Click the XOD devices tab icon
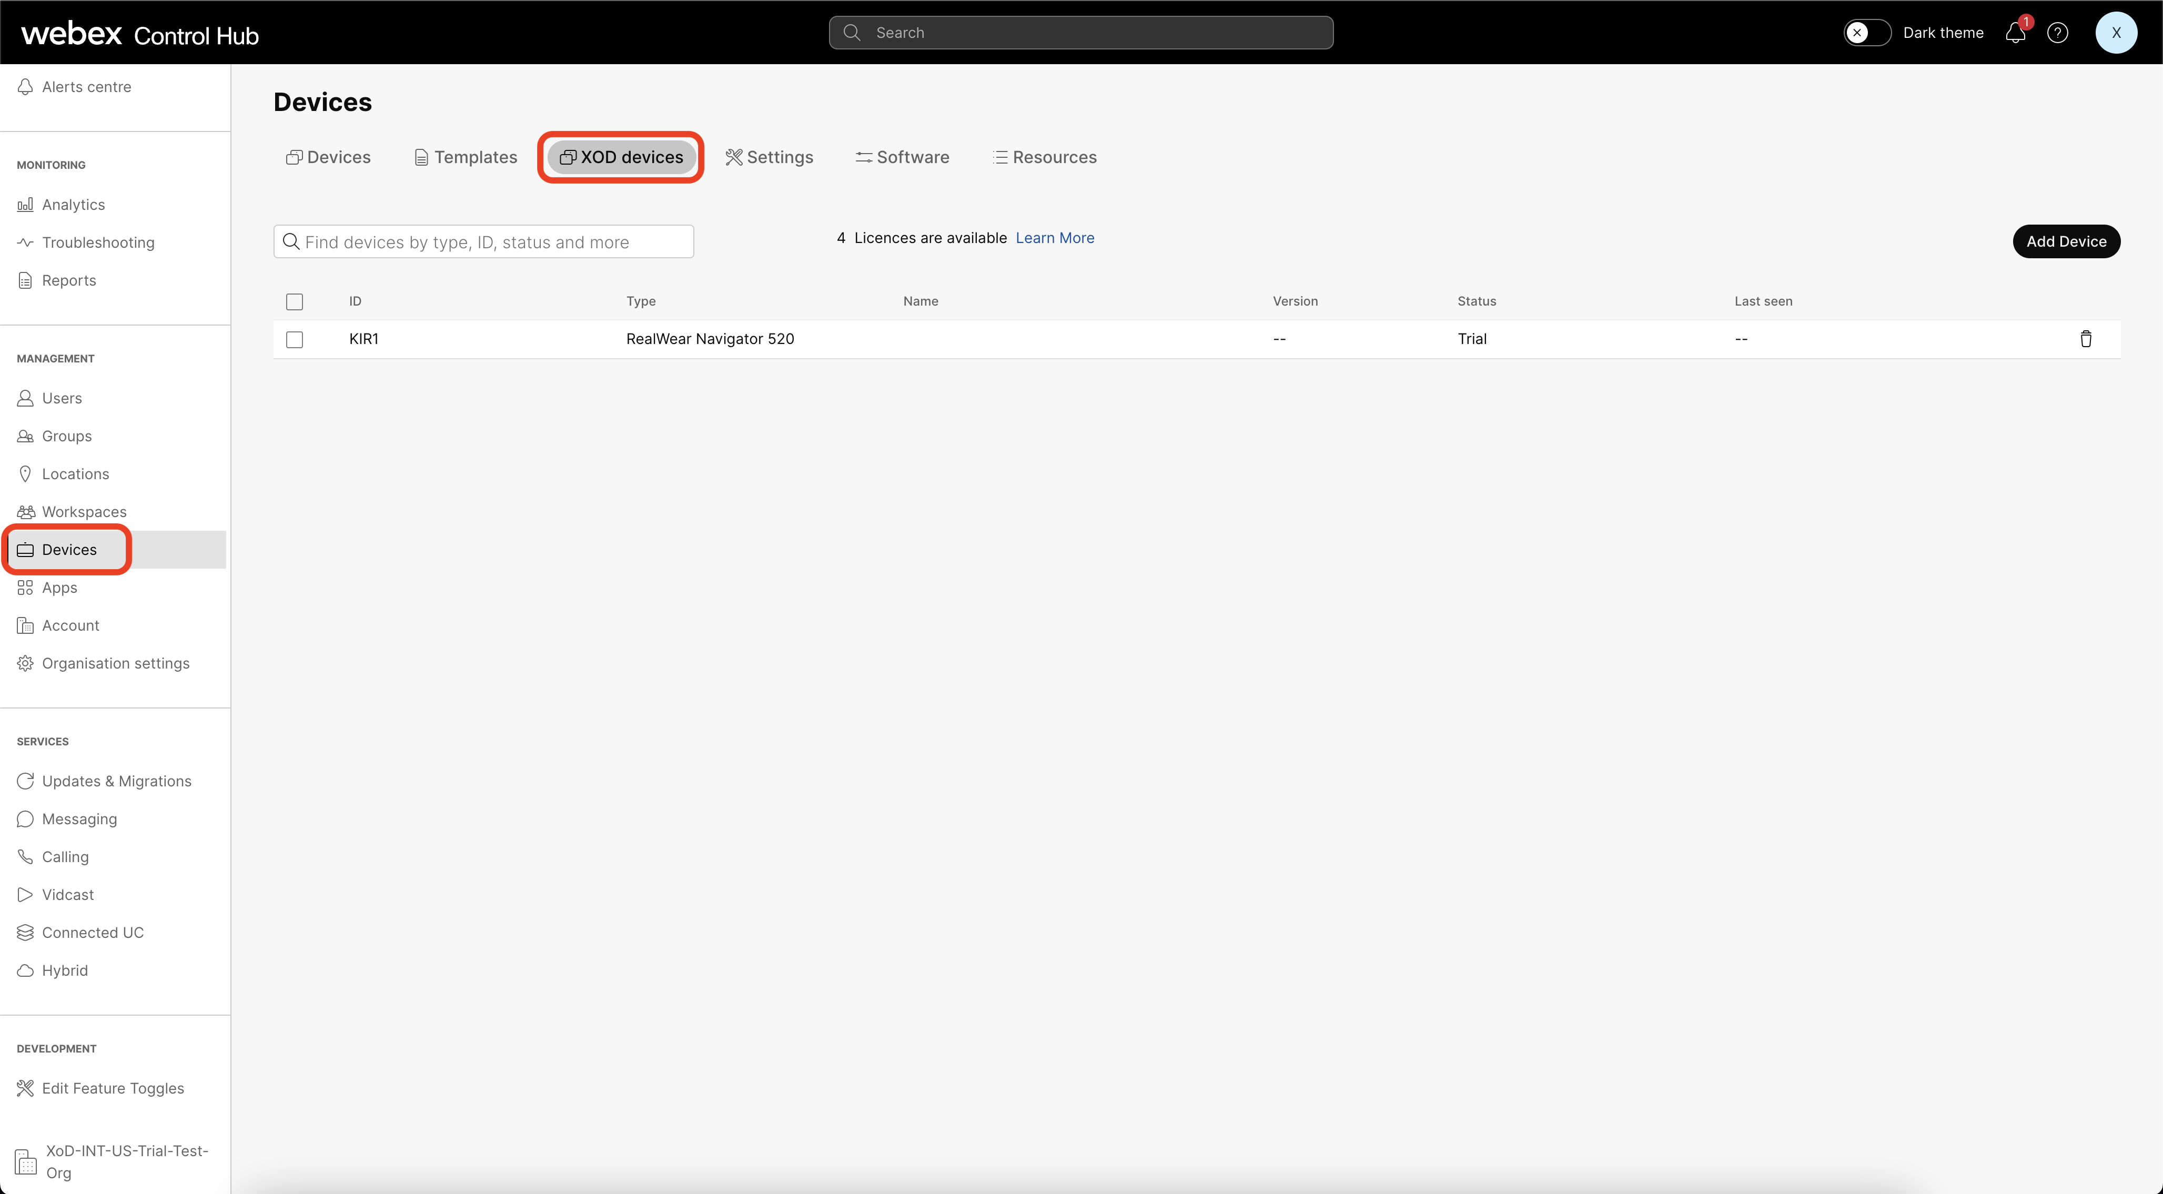Screen dimensions: 2163x1194 (569, 157)
